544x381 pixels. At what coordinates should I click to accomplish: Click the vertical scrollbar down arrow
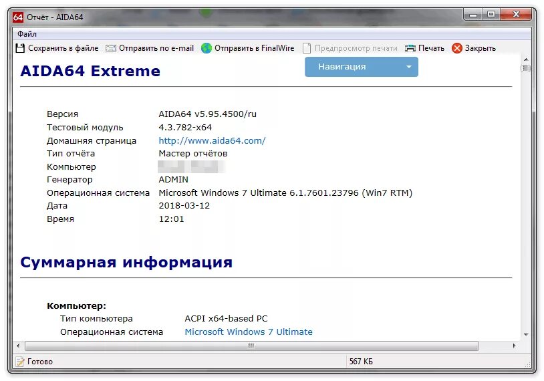tap(526, 334)
